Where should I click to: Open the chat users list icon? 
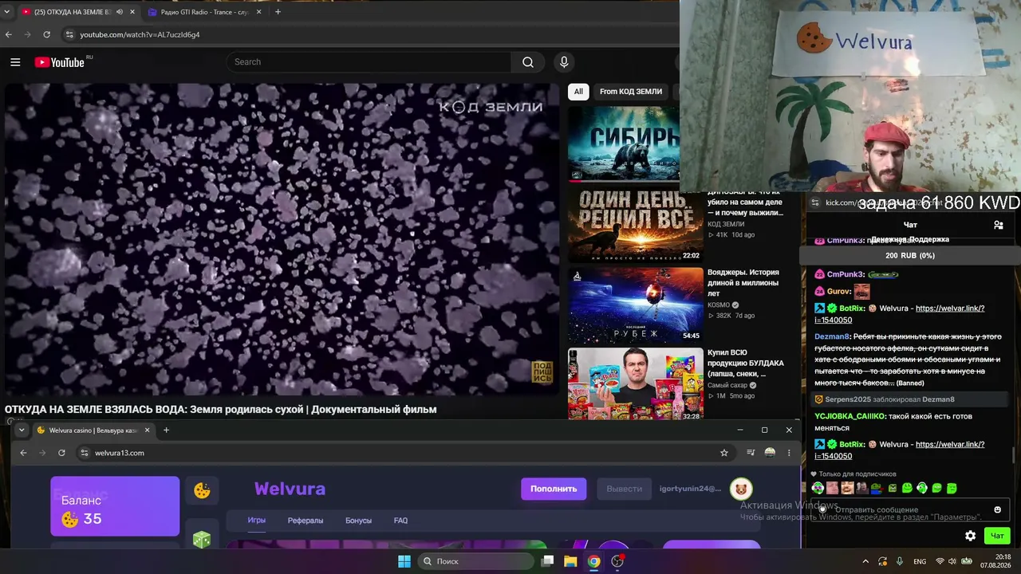pos(999,226)
